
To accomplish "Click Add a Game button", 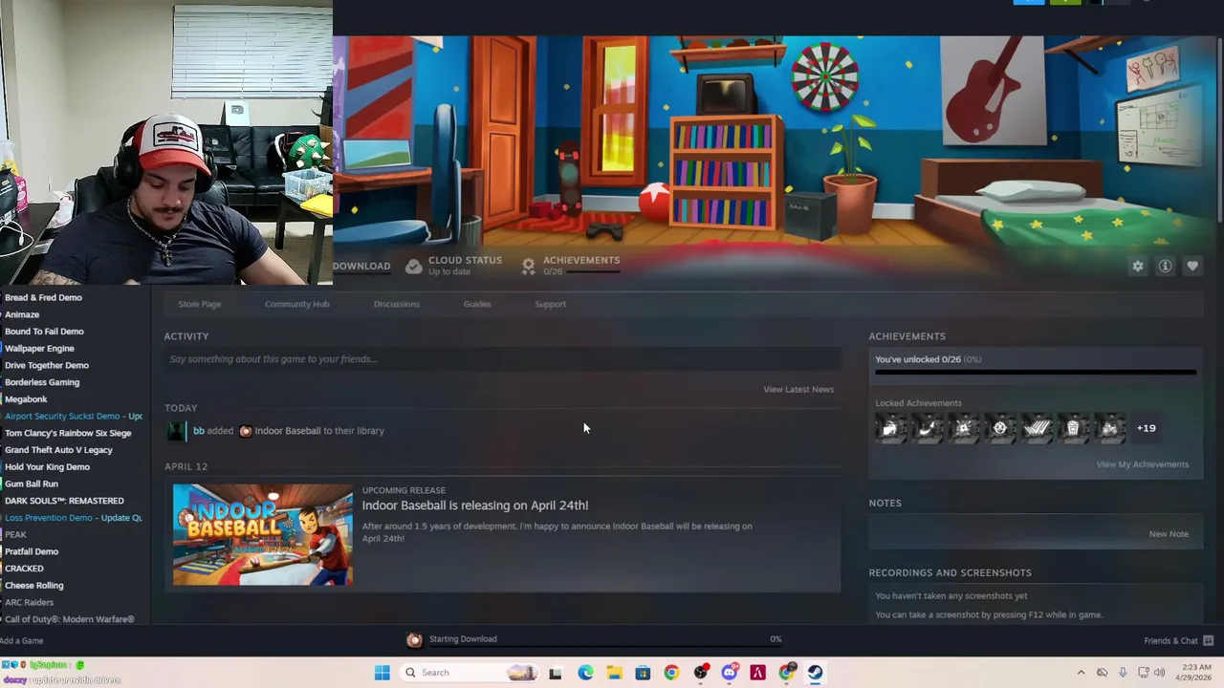I will click(22, 640).
